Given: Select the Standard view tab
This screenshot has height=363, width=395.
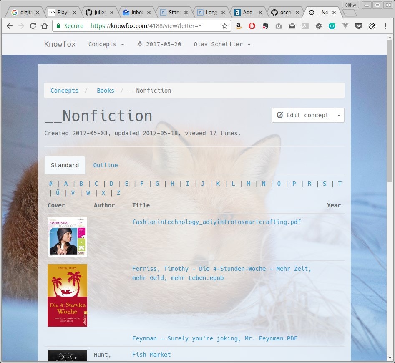Looking at the screenshot, I should tap(65, 166).
